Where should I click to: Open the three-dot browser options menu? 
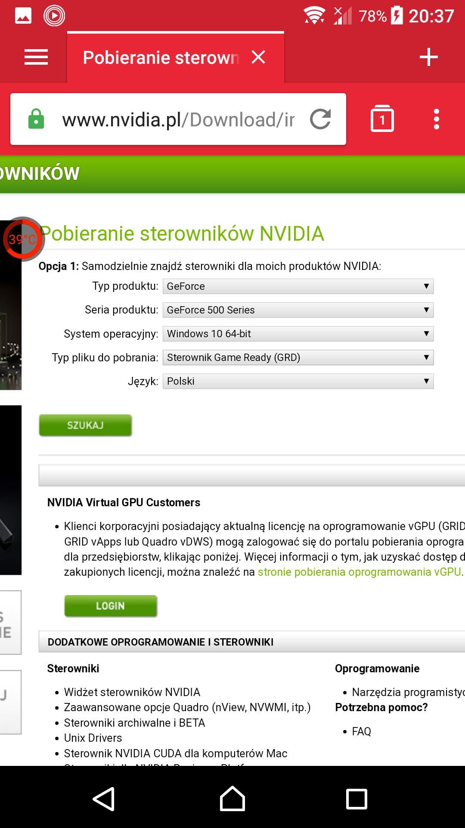coord(436,119)
